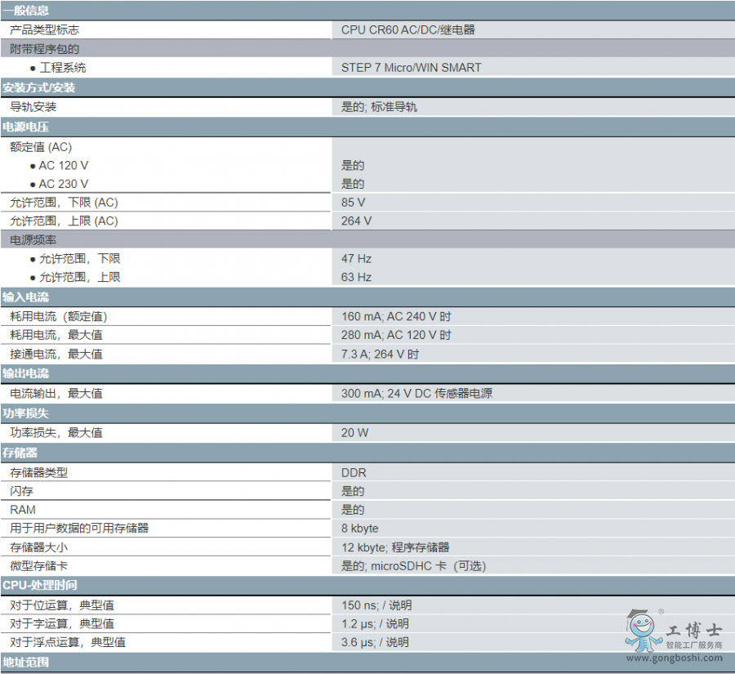735x674 pixels.
Task: Click the value '150 ns; / 说明'
Action: pyautogui.click(x=376, y=605)
